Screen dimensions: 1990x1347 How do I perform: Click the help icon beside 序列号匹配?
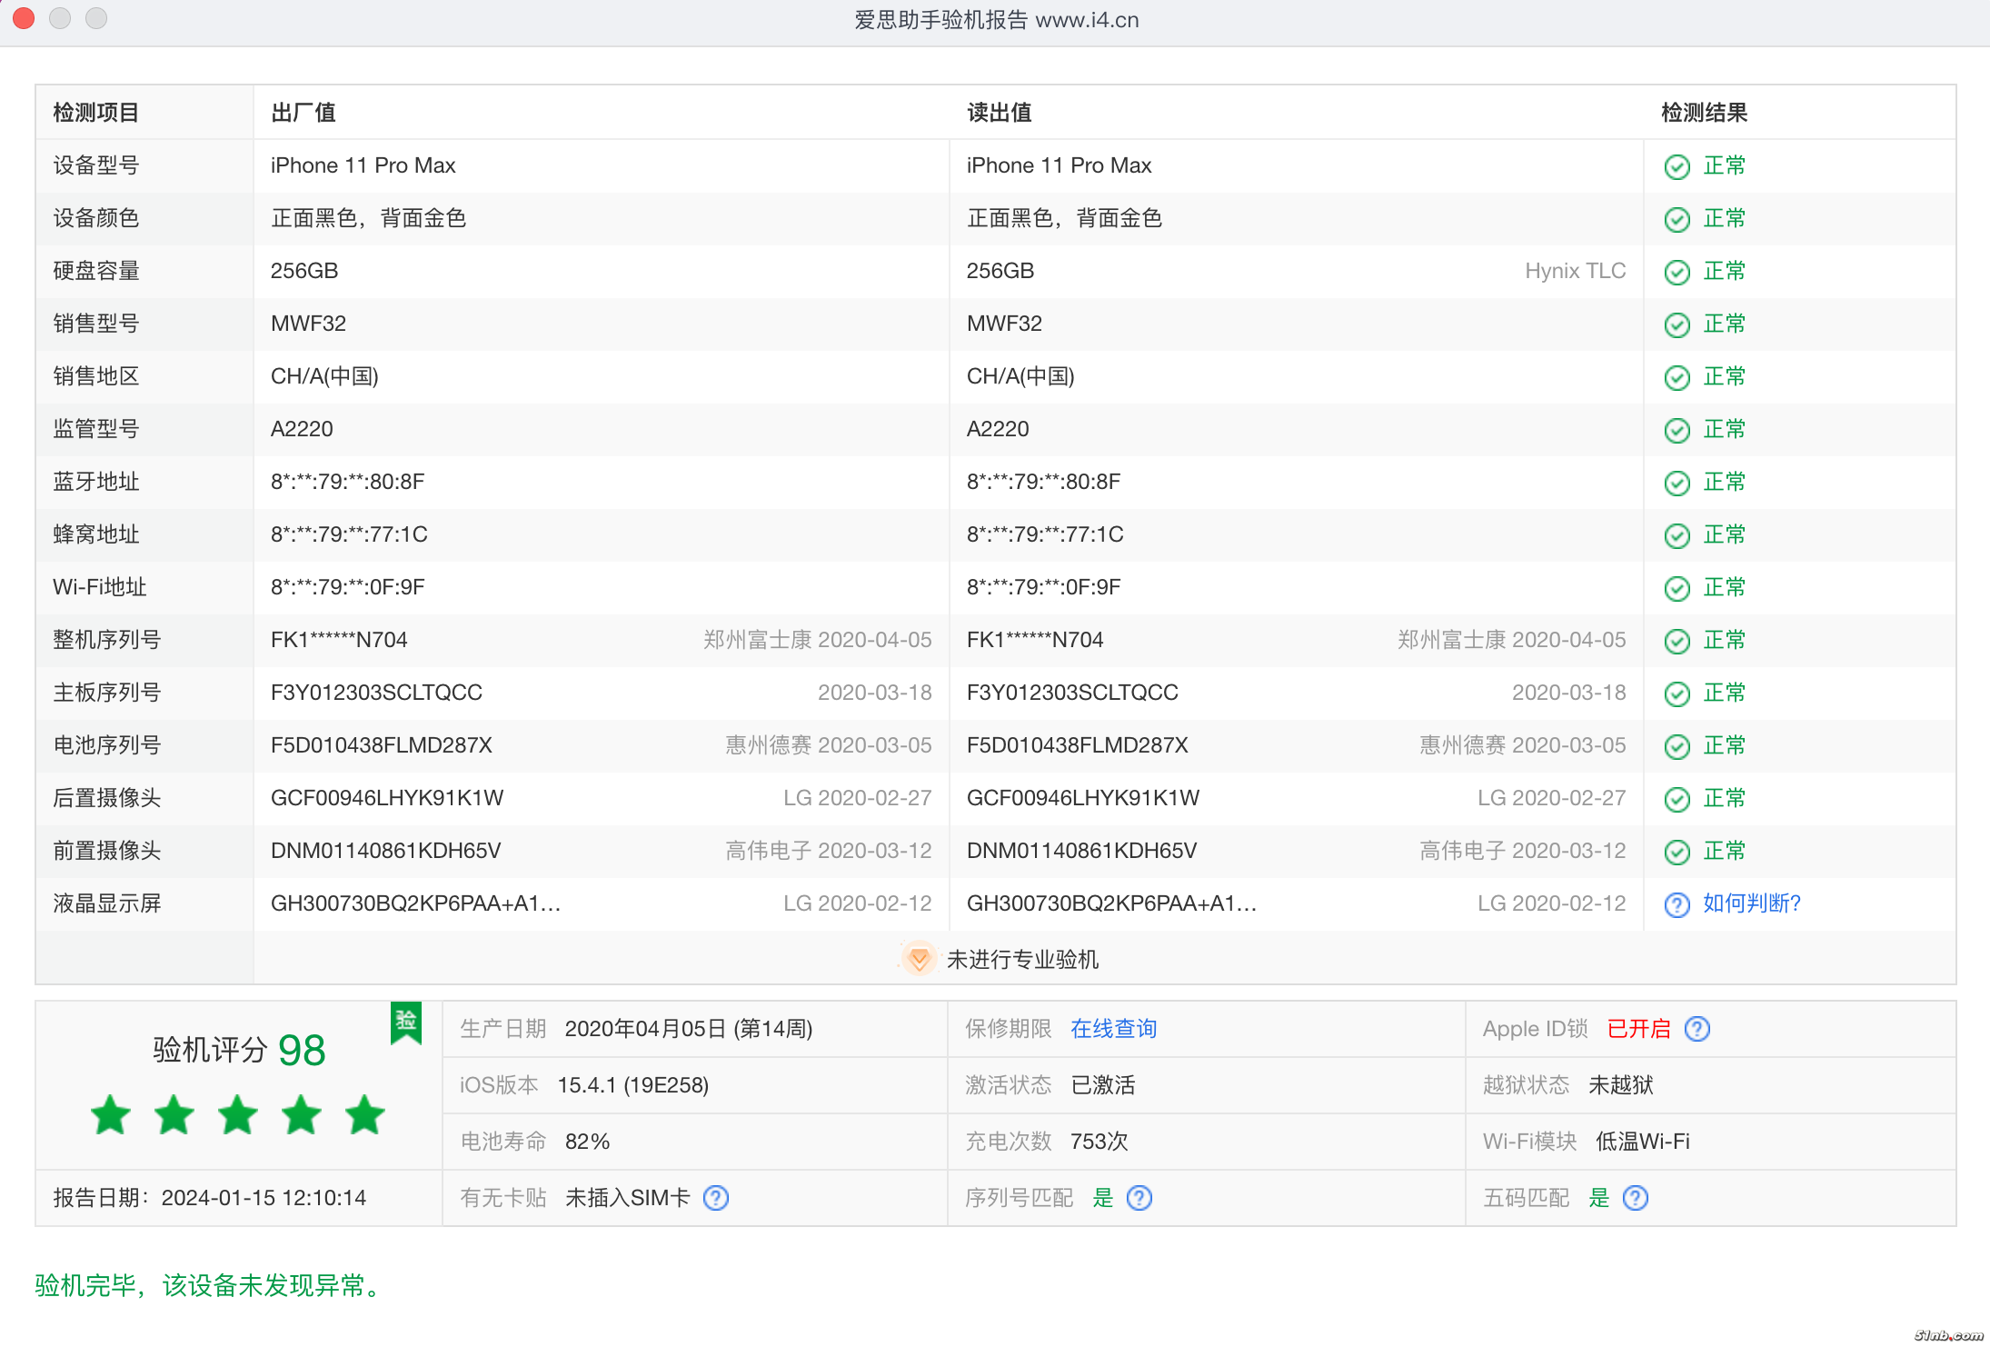1139,1198
